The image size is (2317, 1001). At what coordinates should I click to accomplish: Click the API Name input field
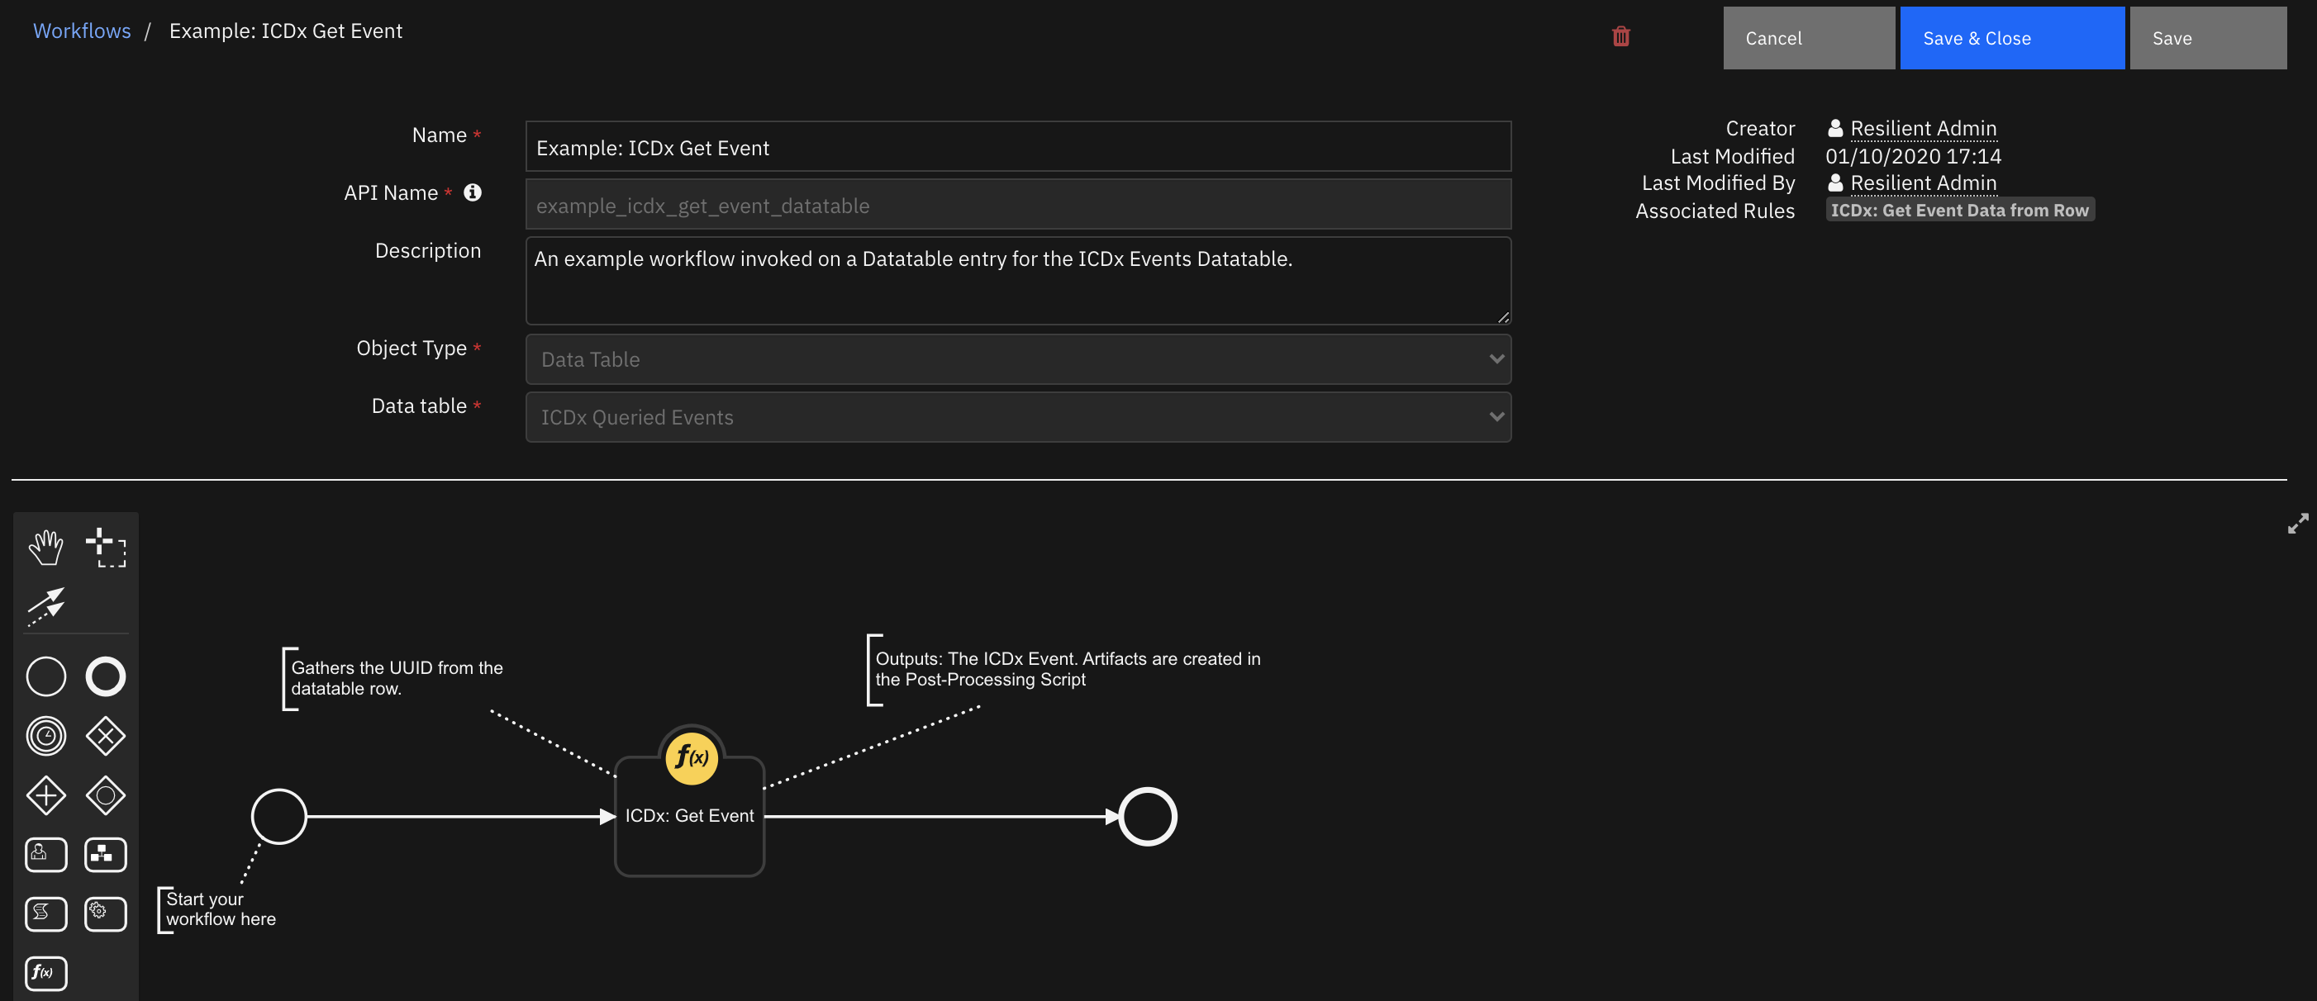[1017, 205]
